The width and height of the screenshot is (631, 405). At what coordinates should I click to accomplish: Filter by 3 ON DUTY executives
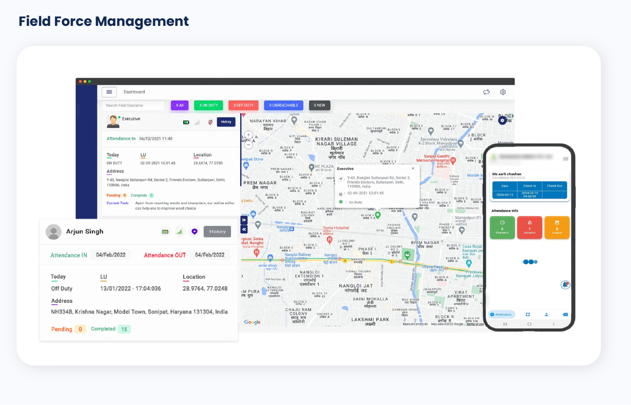click(x=208, y=105)
